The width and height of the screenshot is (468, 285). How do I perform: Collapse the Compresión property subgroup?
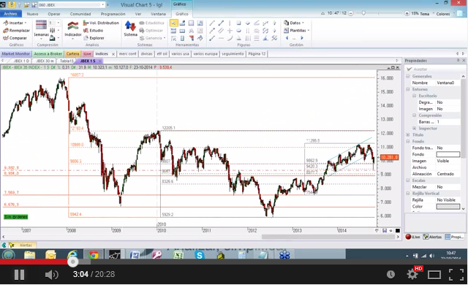(x=415, y=115)
